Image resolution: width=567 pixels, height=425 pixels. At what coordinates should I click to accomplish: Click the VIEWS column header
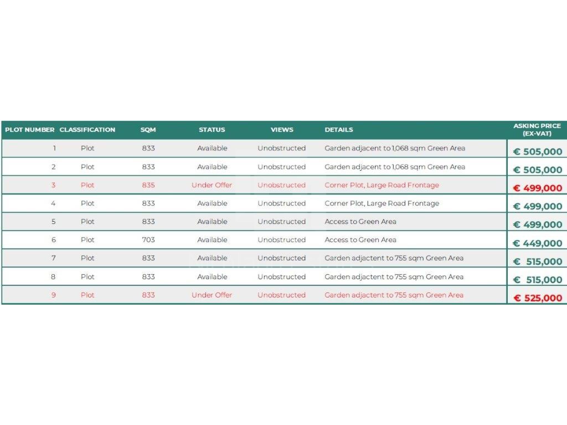click(x=282, y=130)
